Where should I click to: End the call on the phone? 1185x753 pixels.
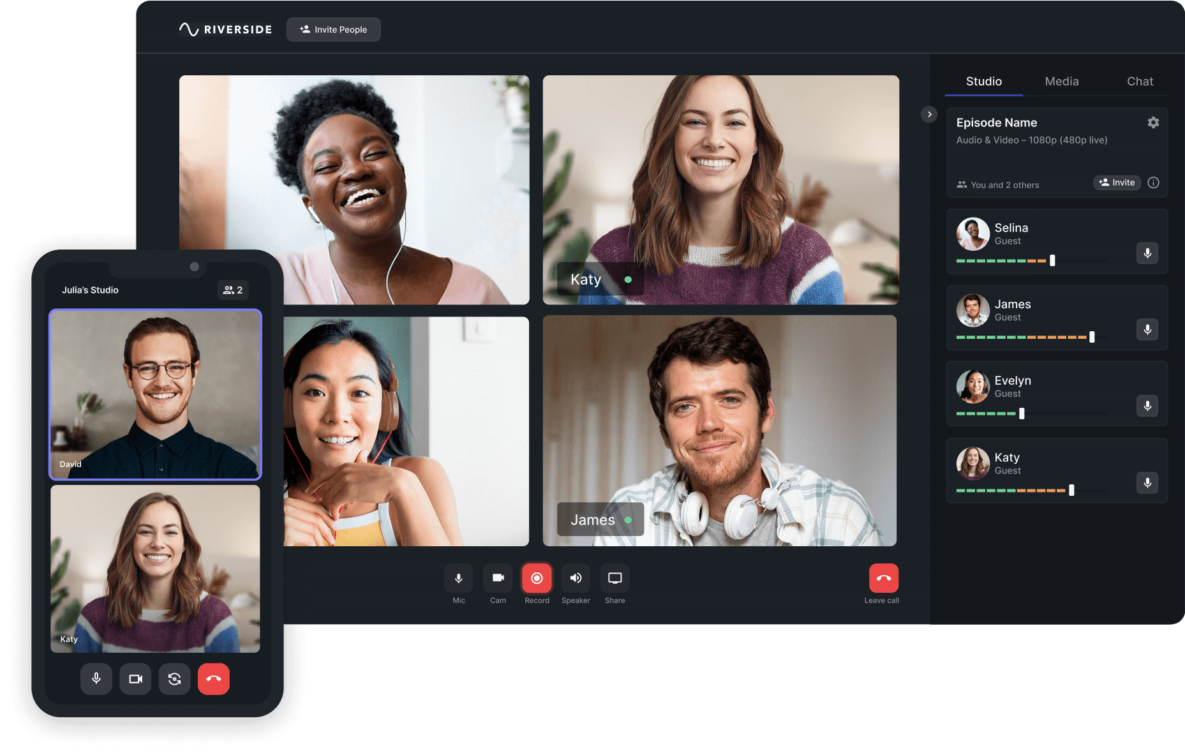pos(214,679)
